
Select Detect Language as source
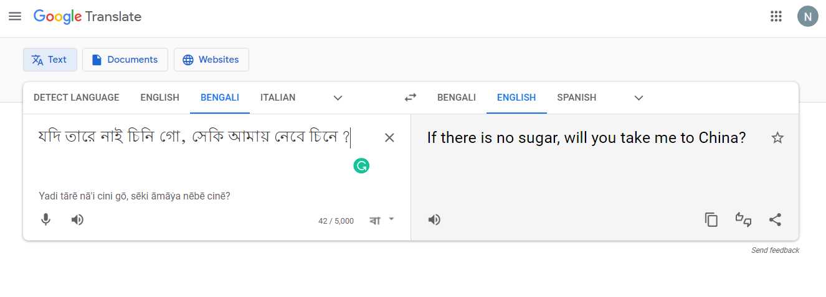[x=76, y=98]
